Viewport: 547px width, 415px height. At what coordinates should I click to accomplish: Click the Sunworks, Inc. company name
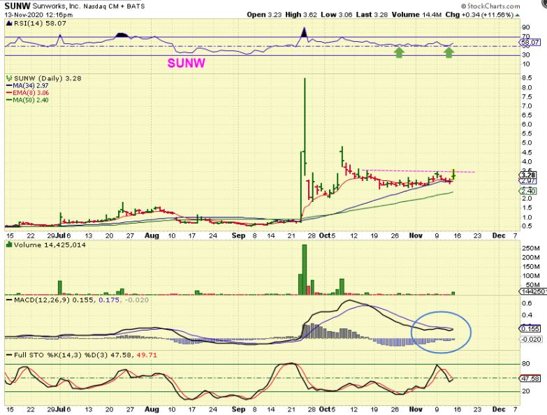[x=57, y=6]
